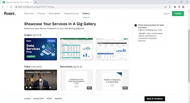Click Learn More on the primary image

pyautogui.click(x=31, y=56)
